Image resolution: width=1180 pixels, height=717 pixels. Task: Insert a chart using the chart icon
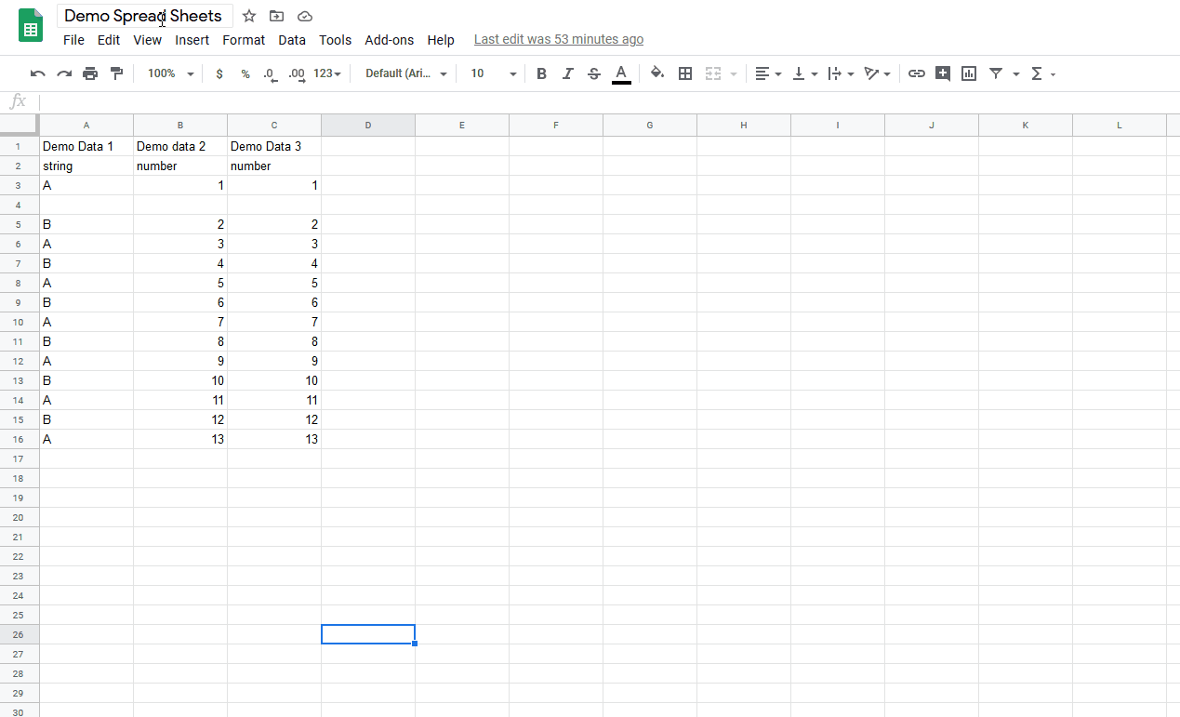[x=969, y=73]
